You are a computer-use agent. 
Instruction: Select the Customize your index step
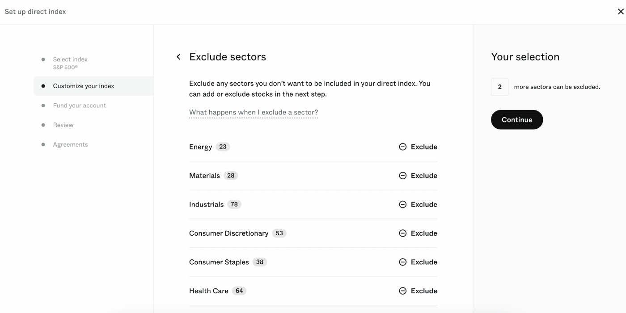point(84,86)
